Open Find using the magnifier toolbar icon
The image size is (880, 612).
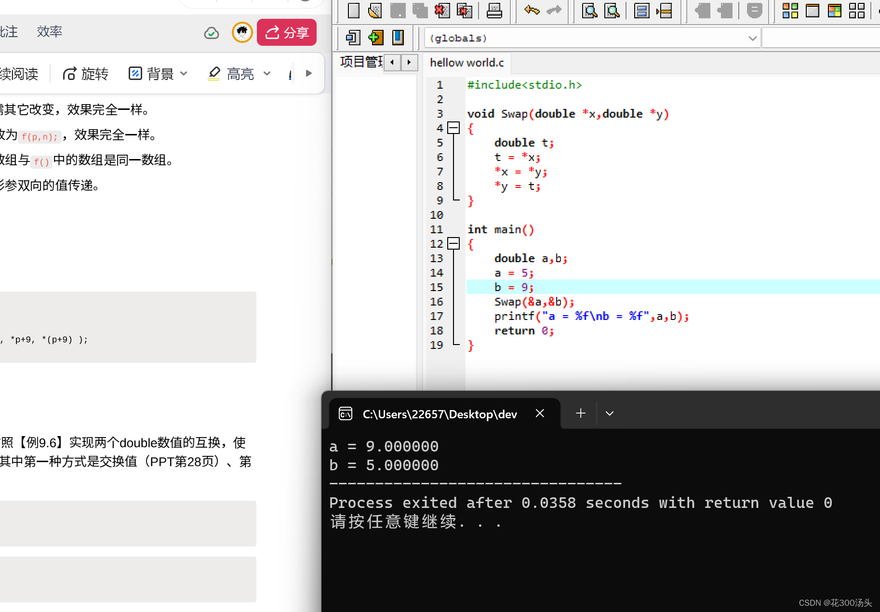click(590, 11)
